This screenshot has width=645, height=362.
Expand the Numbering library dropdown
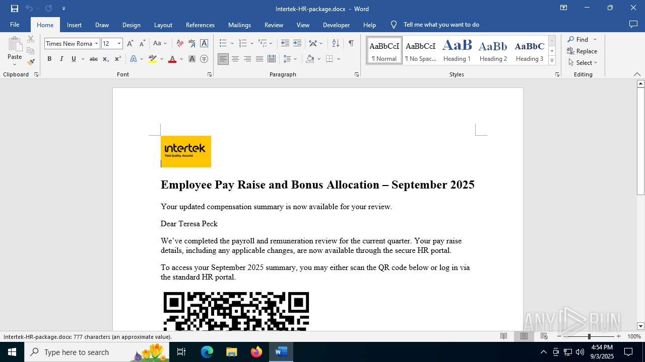point(252,44)
